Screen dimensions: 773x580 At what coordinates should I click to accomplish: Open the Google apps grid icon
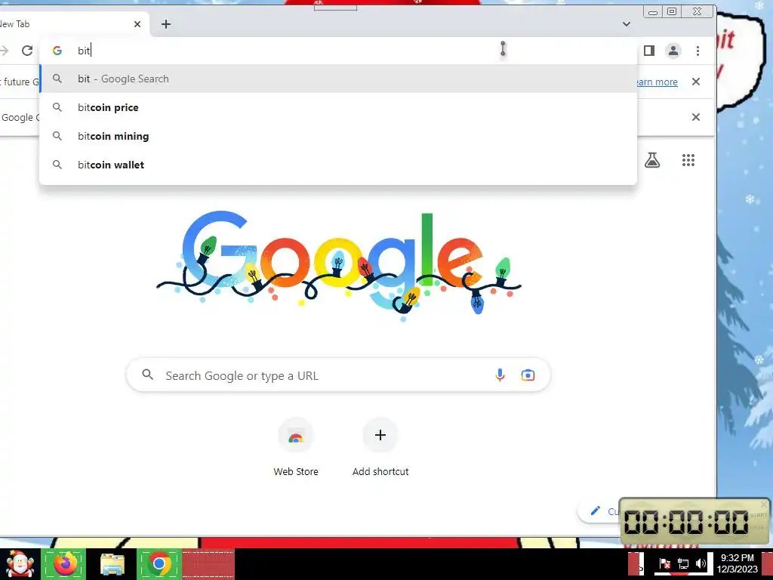click(688, 160)
